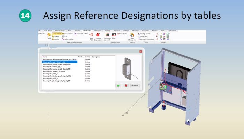Click Remove Connection in Tools group
244x139 pixels.
click(146, 39)
